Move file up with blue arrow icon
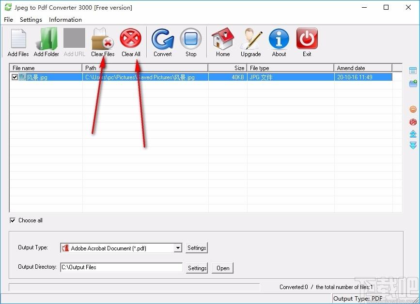Viewport: 420px width, 304px height. click(413, 134)
